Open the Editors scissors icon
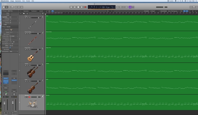The height and width of the screenshot is (115, 198). point(22,7)
